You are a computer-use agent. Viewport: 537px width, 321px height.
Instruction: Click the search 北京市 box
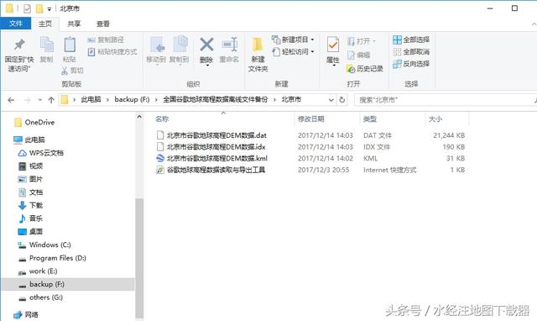pos(446,100)
